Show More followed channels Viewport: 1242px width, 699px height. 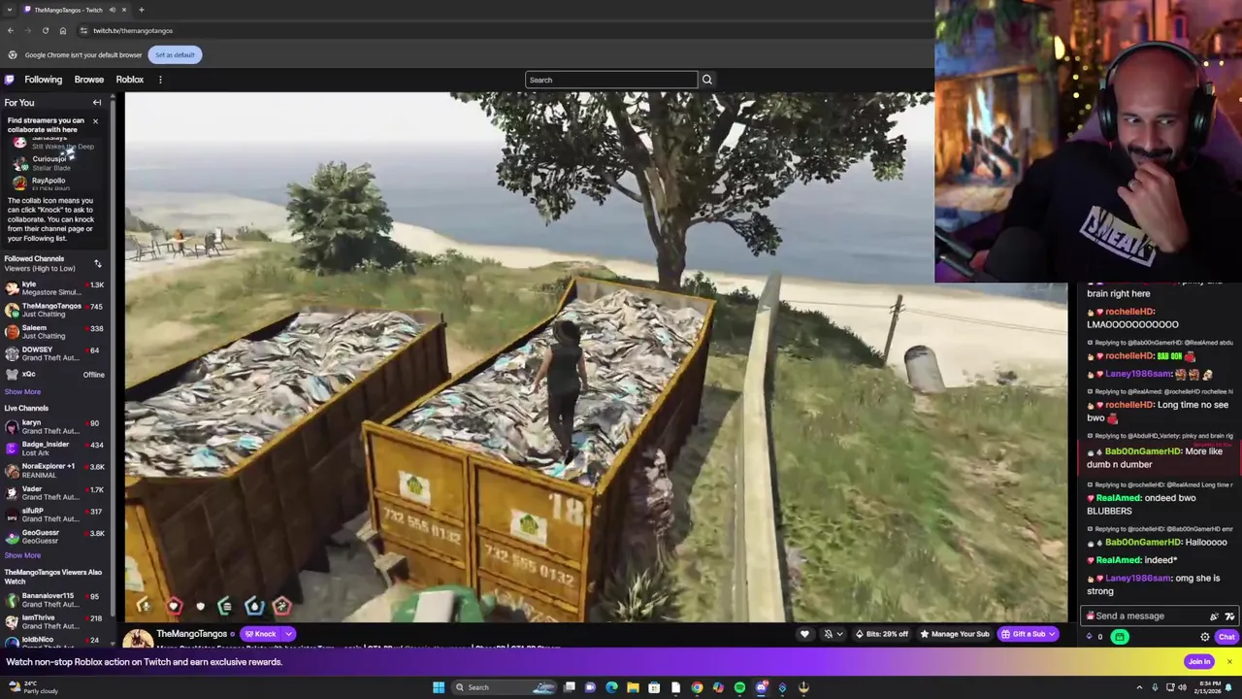pos(22,392)
